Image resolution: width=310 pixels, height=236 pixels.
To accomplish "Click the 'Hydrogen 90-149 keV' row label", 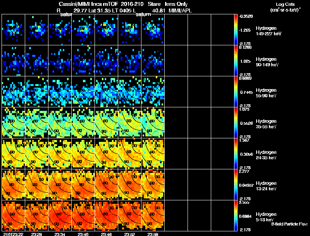I will (267, 62).
